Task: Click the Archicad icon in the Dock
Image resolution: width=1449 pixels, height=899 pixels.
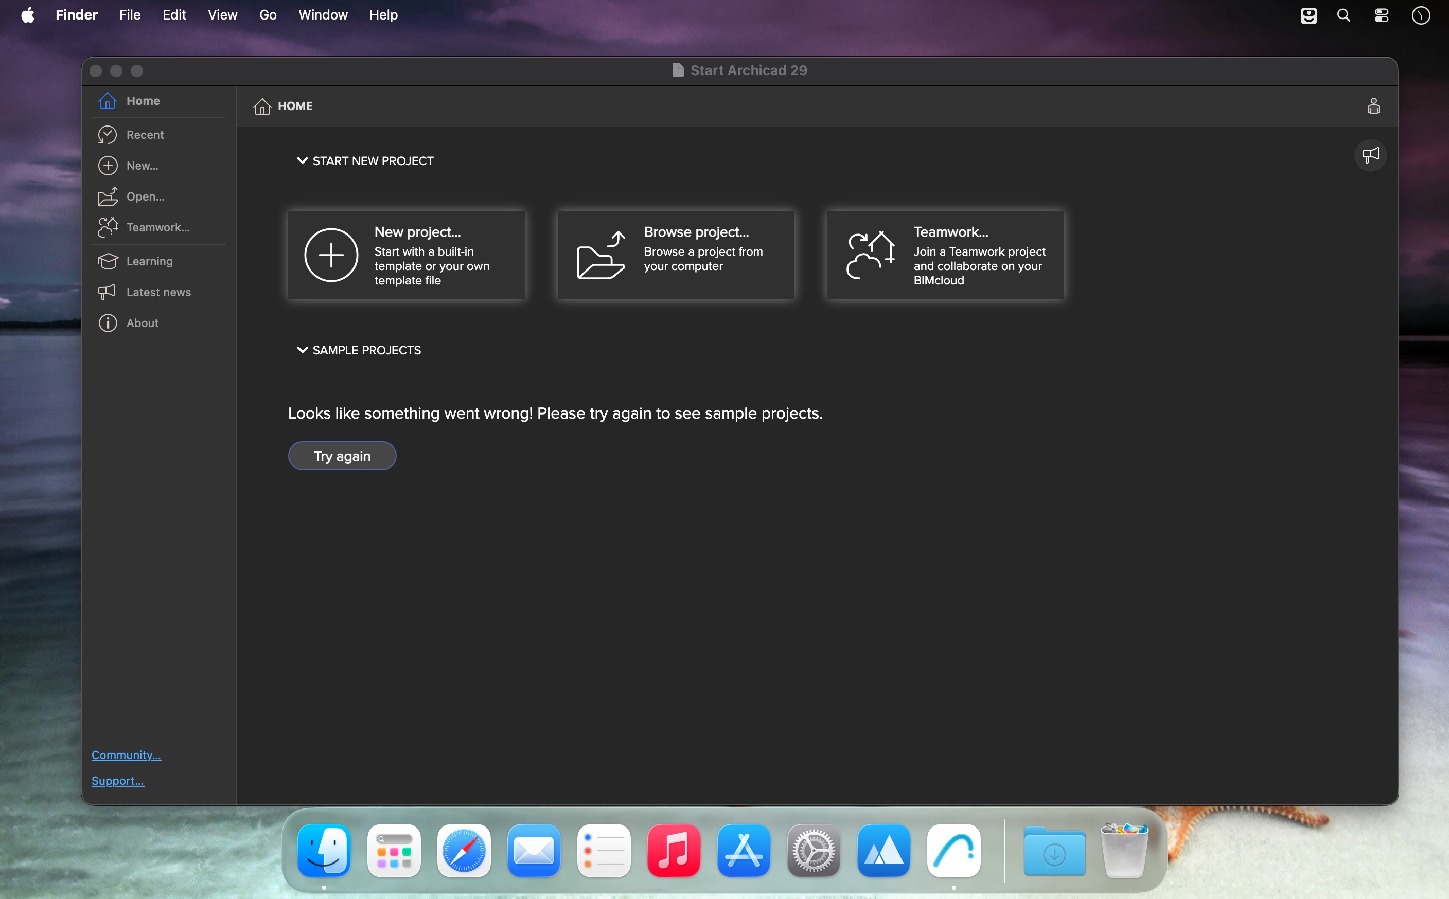Action: (953, 851)
